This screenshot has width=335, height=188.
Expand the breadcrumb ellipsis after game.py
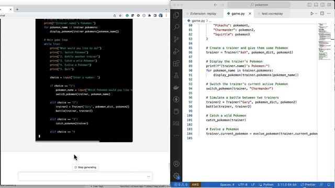210,21
